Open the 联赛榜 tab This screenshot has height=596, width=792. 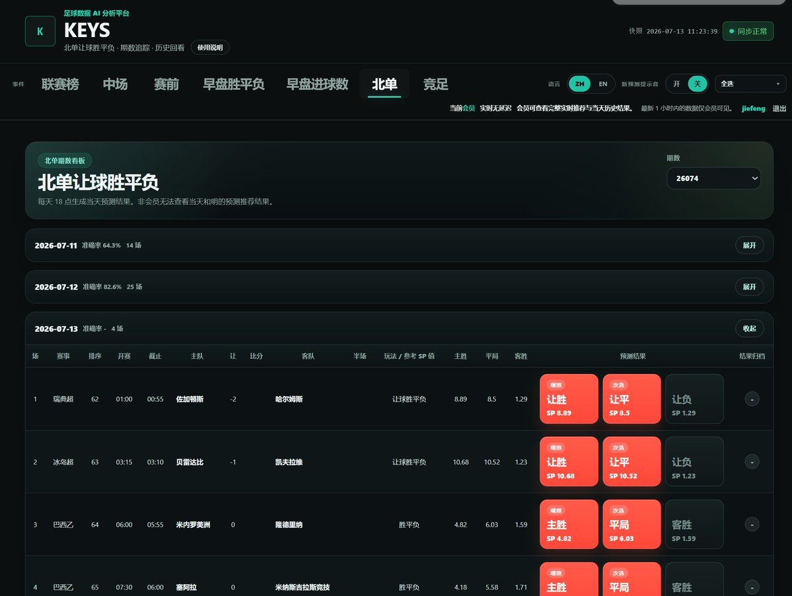(x=60, y=85)
